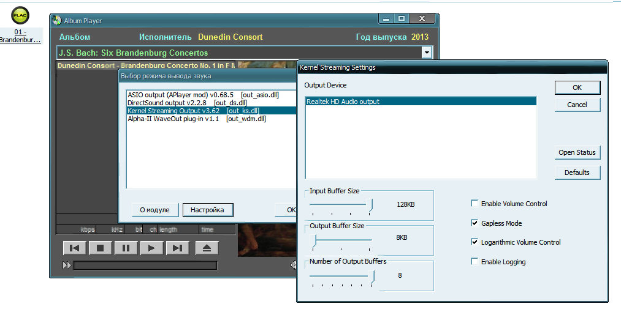Skip to the previous track

tap(74, 248)
